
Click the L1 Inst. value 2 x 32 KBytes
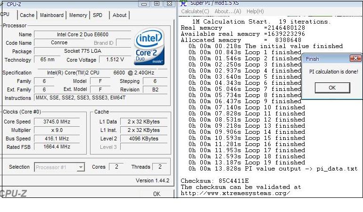pyautogui.click(x=144, y=130)
